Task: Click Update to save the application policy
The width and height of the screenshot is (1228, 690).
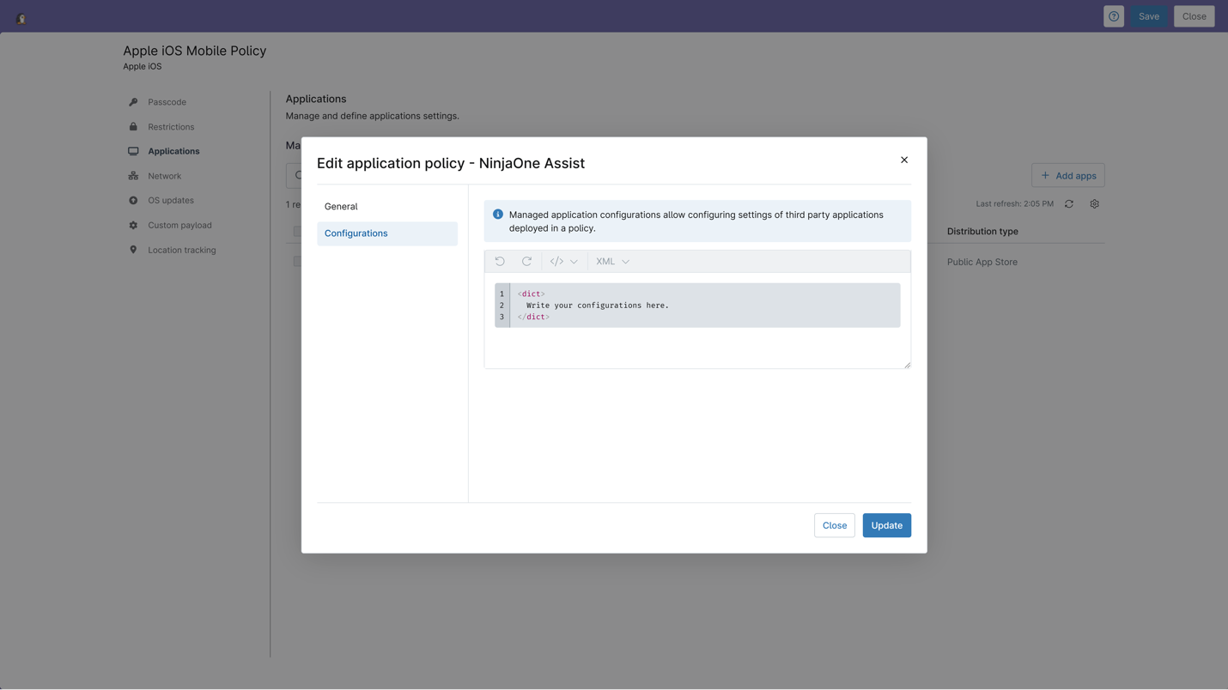Action: pyautogui.click(x=886, y=524)
